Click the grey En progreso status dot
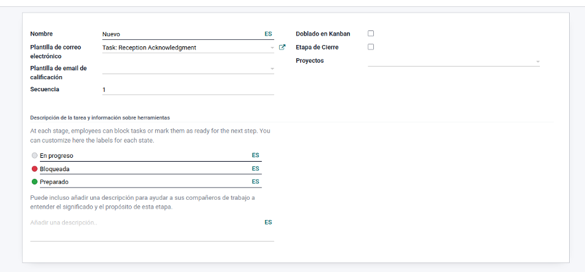585x272 pixels. (x=35, y=155)
